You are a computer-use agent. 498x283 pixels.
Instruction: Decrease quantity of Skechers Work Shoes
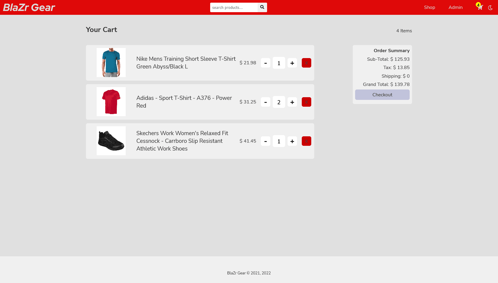coord(266,141)
